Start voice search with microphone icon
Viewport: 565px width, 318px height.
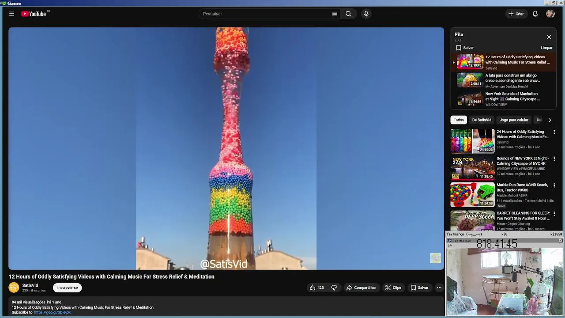pos(366,14)
